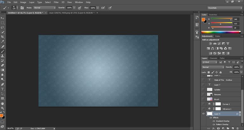This screenshot has width=244, height=130.
Task: Switch to man-320276_1920.png document tab
Action: coord(71,13)
